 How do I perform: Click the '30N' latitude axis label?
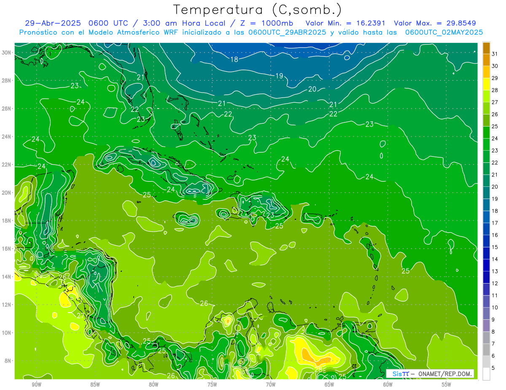click(x=7, y=53)
